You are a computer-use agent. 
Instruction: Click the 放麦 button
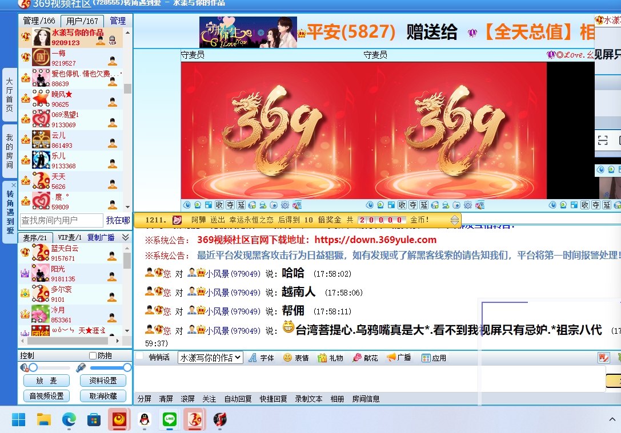click(47, 381)
